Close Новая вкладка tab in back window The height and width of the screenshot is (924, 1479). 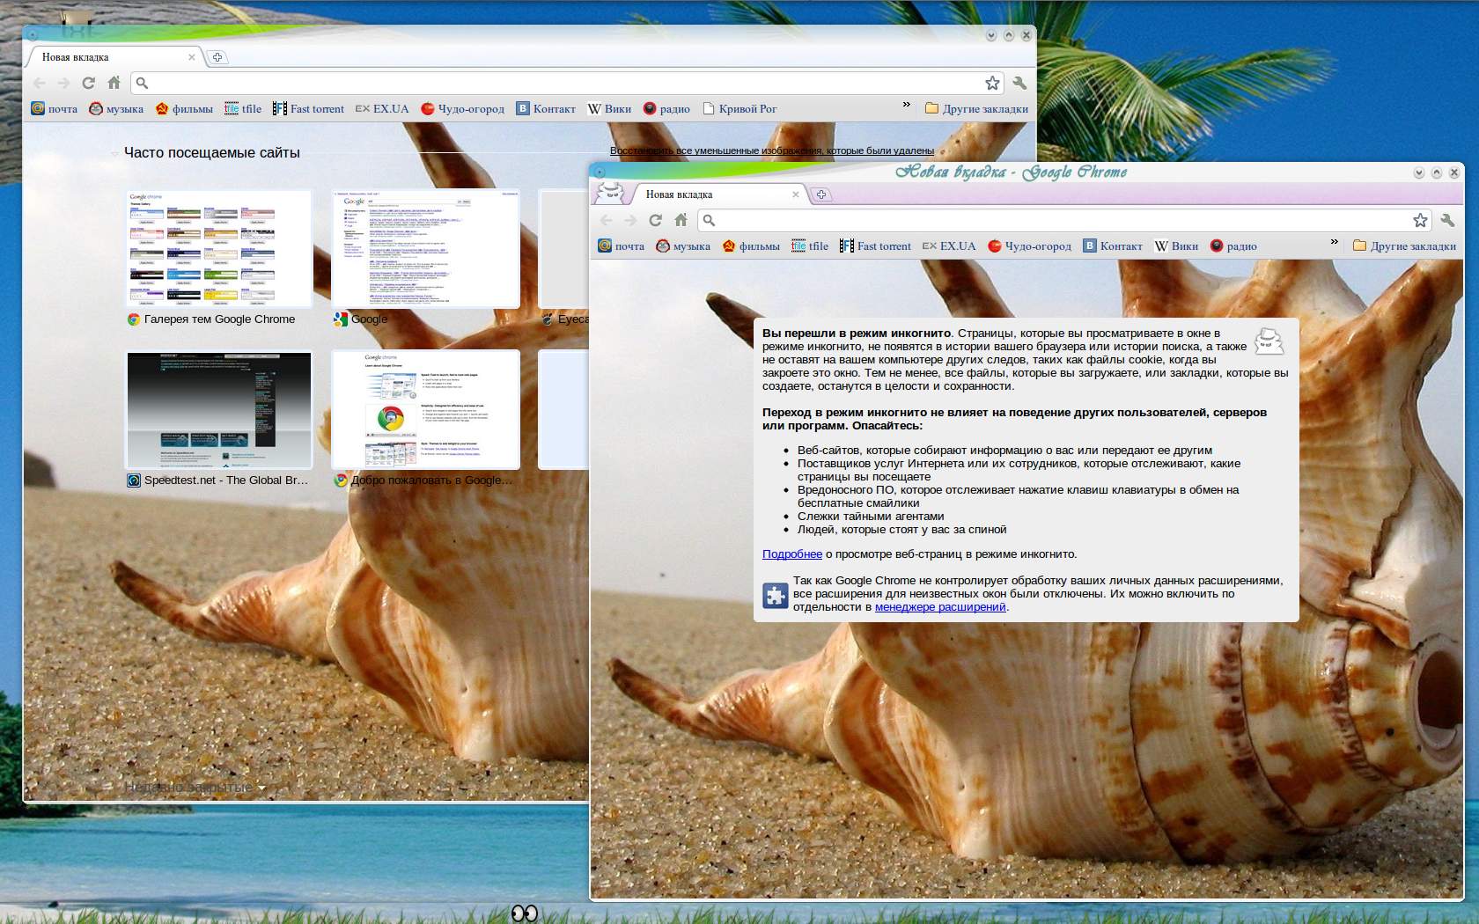192,57
